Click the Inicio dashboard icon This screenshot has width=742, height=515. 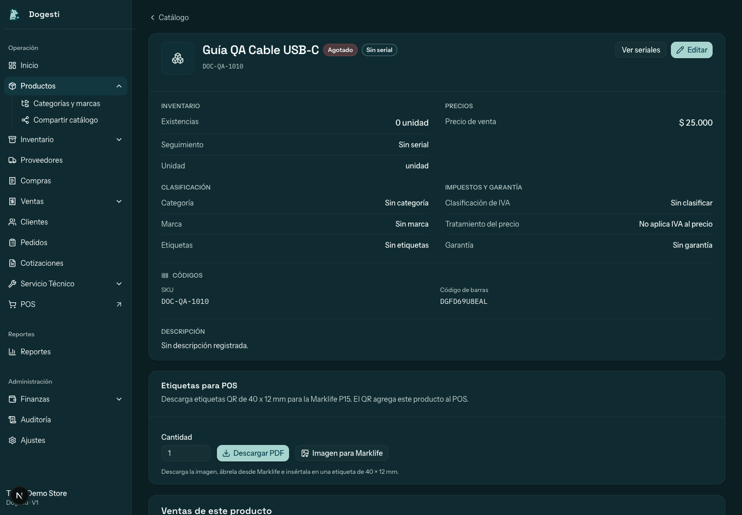click(x=12, y=65)
